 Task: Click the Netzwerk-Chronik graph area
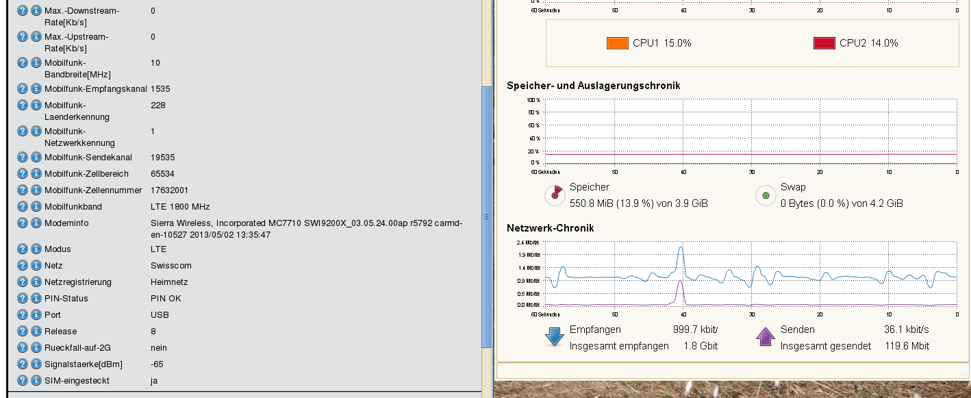[x=751, y=273]
